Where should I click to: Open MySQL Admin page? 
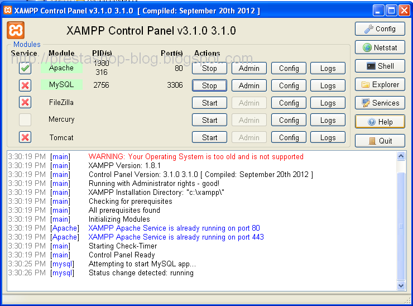pyautogui.click(x=249, y=85)
